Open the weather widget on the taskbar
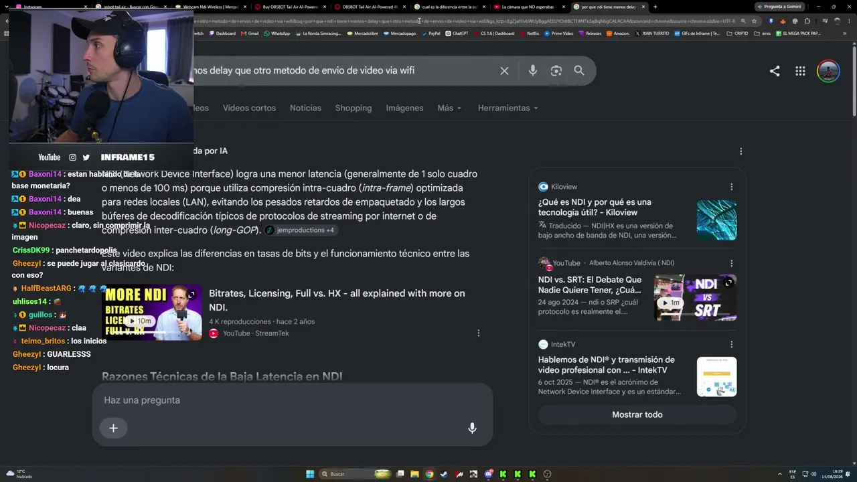 (x=19, y=474)
